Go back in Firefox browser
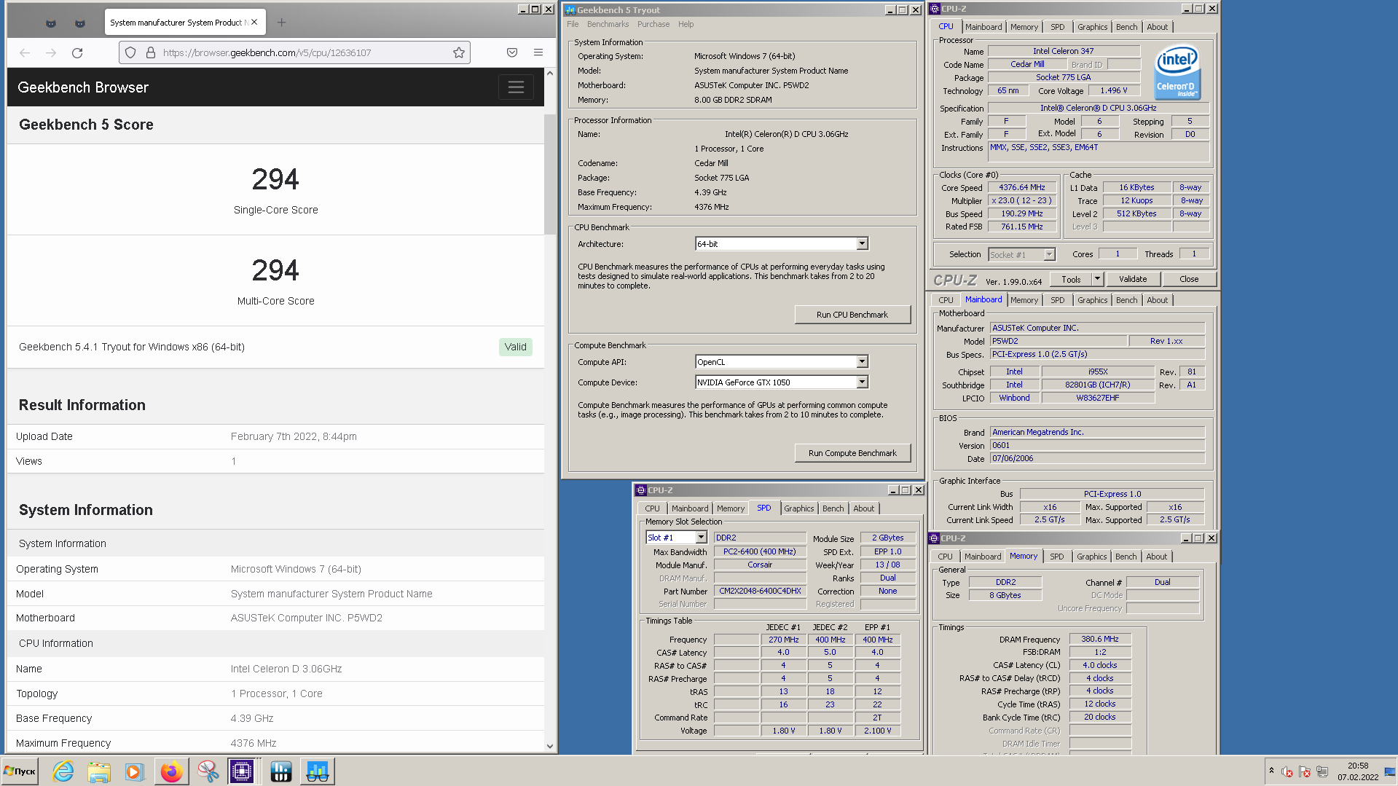The height and width of the screenshot is (786, 1398). 25,52
